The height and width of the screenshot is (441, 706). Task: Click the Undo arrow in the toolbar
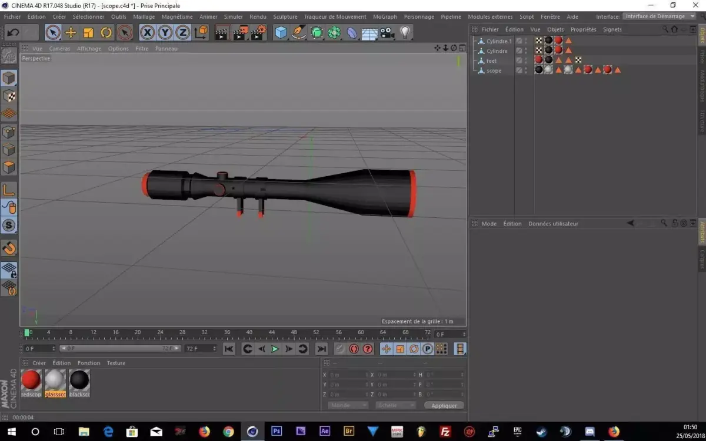click(13, 33)
